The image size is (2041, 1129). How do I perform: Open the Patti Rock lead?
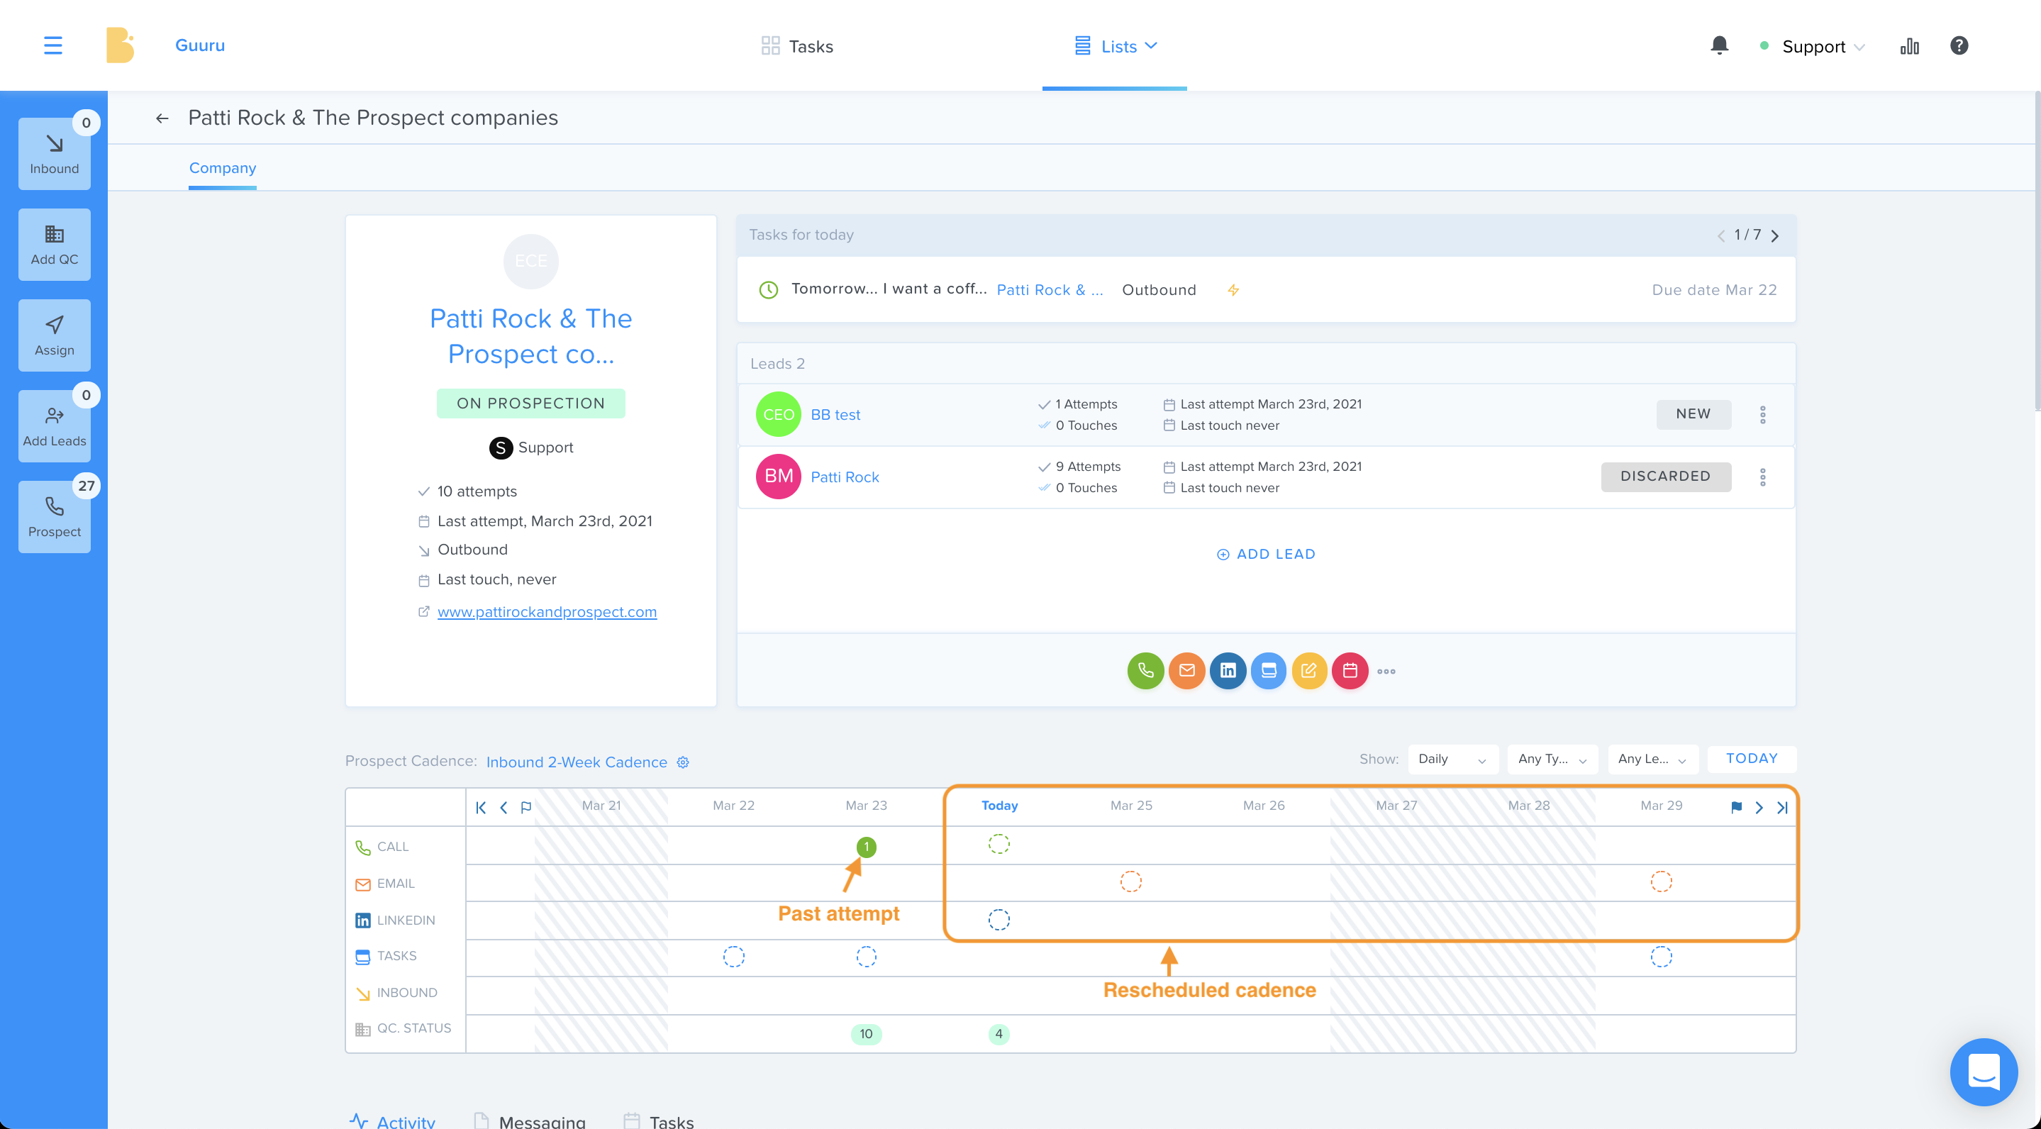[845, 477]
